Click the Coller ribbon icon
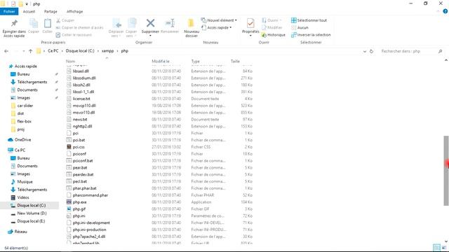Screen dimensions: 449x252 (x=48, y=23)
